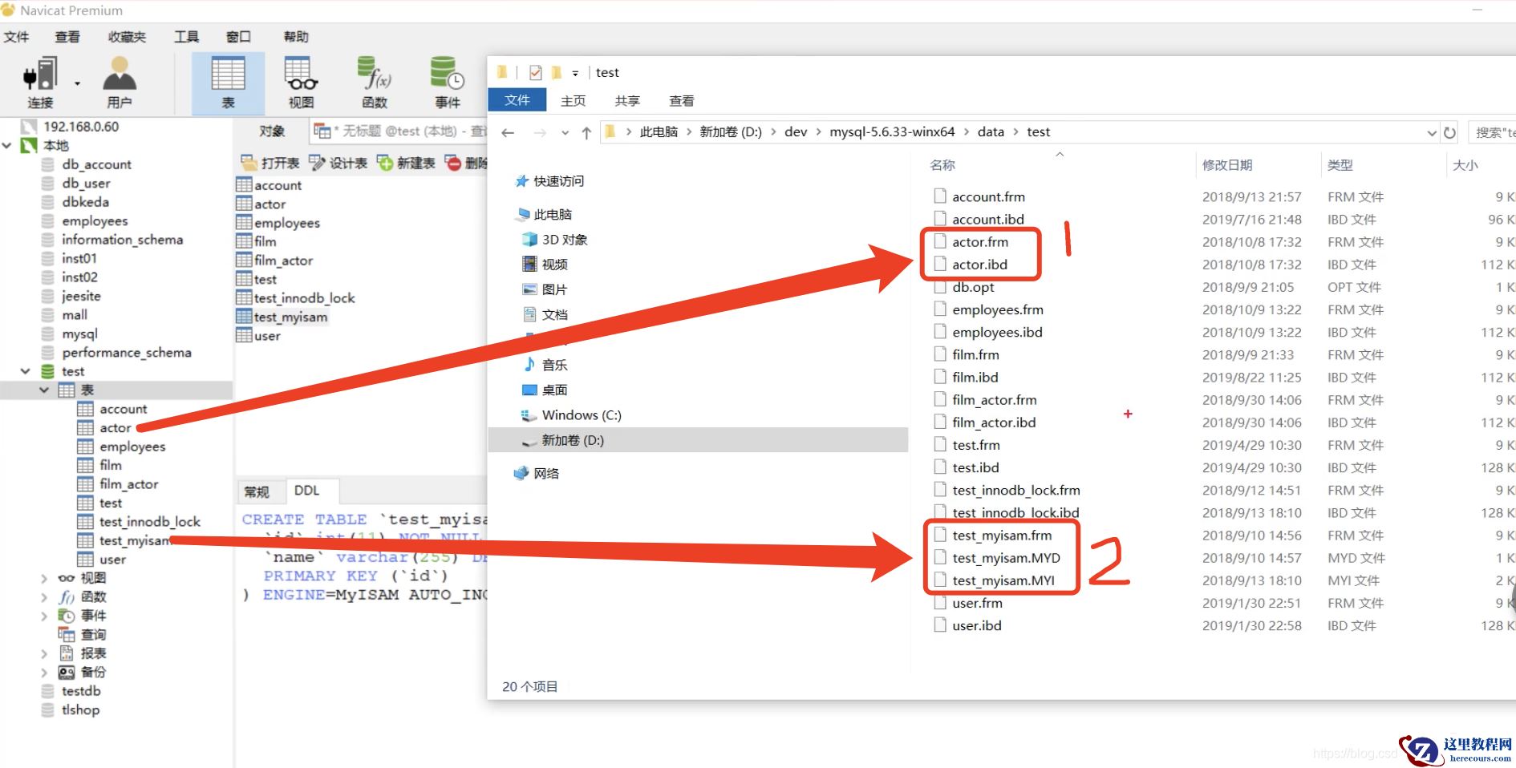Open the 文件 menu in Navicat
Image resolution: width=1516 pixels, height=768 pixels.
click(16, 37)
